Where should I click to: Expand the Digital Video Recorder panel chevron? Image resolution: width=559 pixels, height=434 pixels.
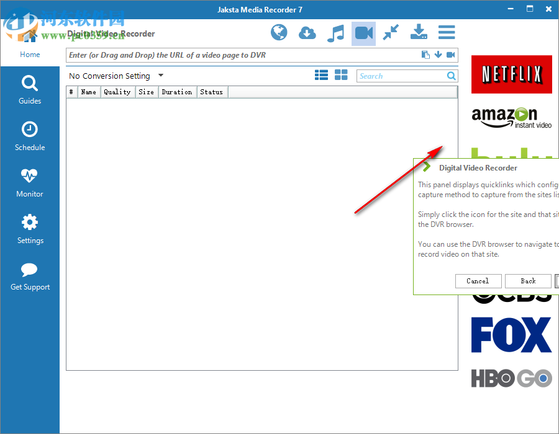point(426,166)
